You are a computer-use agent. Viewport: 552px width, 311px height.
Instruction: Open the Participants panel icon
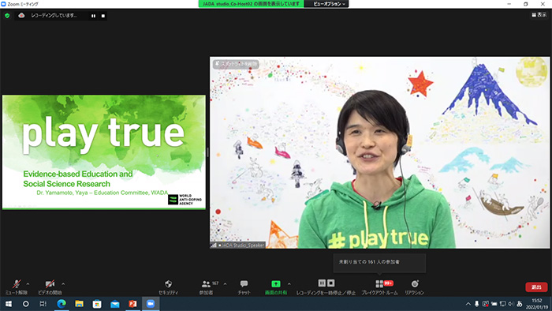pyautogui.click(x=206, y=283)
